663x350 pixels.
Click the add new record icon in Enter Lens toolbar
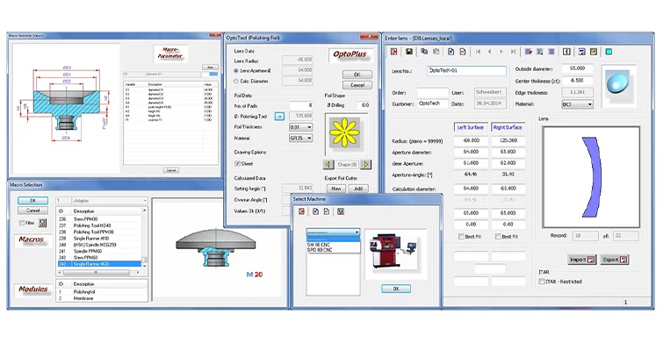tap(451, 52)
